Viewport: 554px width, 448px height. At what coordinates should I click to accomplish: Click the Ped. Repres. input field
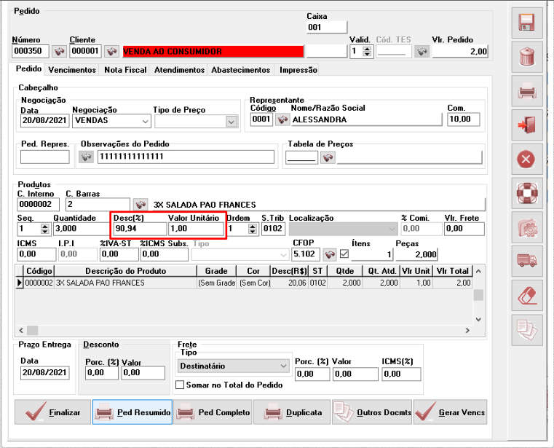[45, 157]
